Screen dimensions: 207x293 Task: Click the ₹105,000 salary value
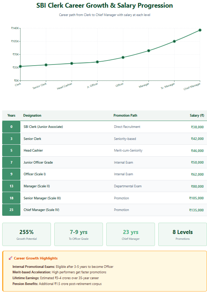click(x=196, y=198)
